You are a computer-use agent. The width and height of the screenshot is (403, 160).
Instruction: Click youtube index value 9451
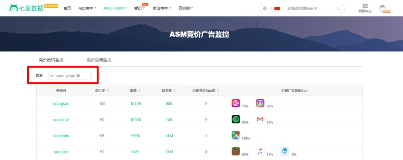(135, 152)
